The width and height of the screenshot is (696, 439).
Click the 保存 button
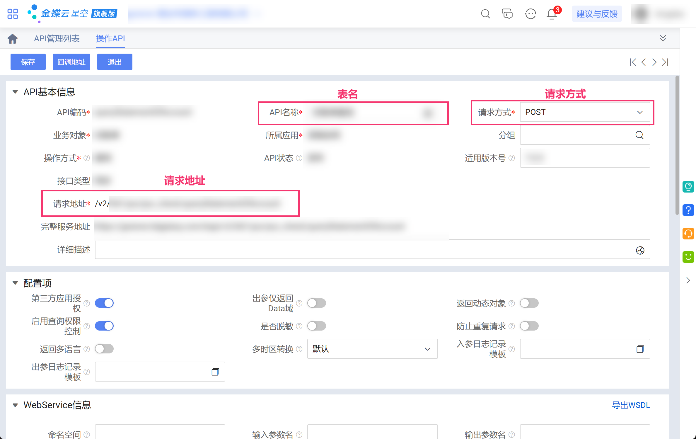28,62
